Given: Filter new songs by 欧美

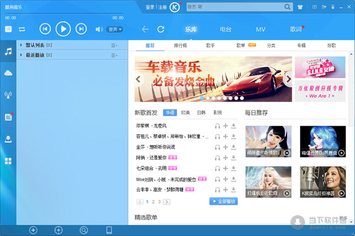Looking at the screenshot, I should click(x=185, y=113).
